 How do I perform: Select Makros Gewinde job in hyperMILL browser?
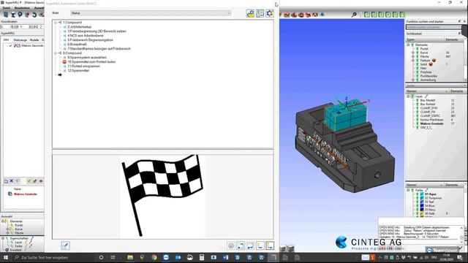click(32, 45)
